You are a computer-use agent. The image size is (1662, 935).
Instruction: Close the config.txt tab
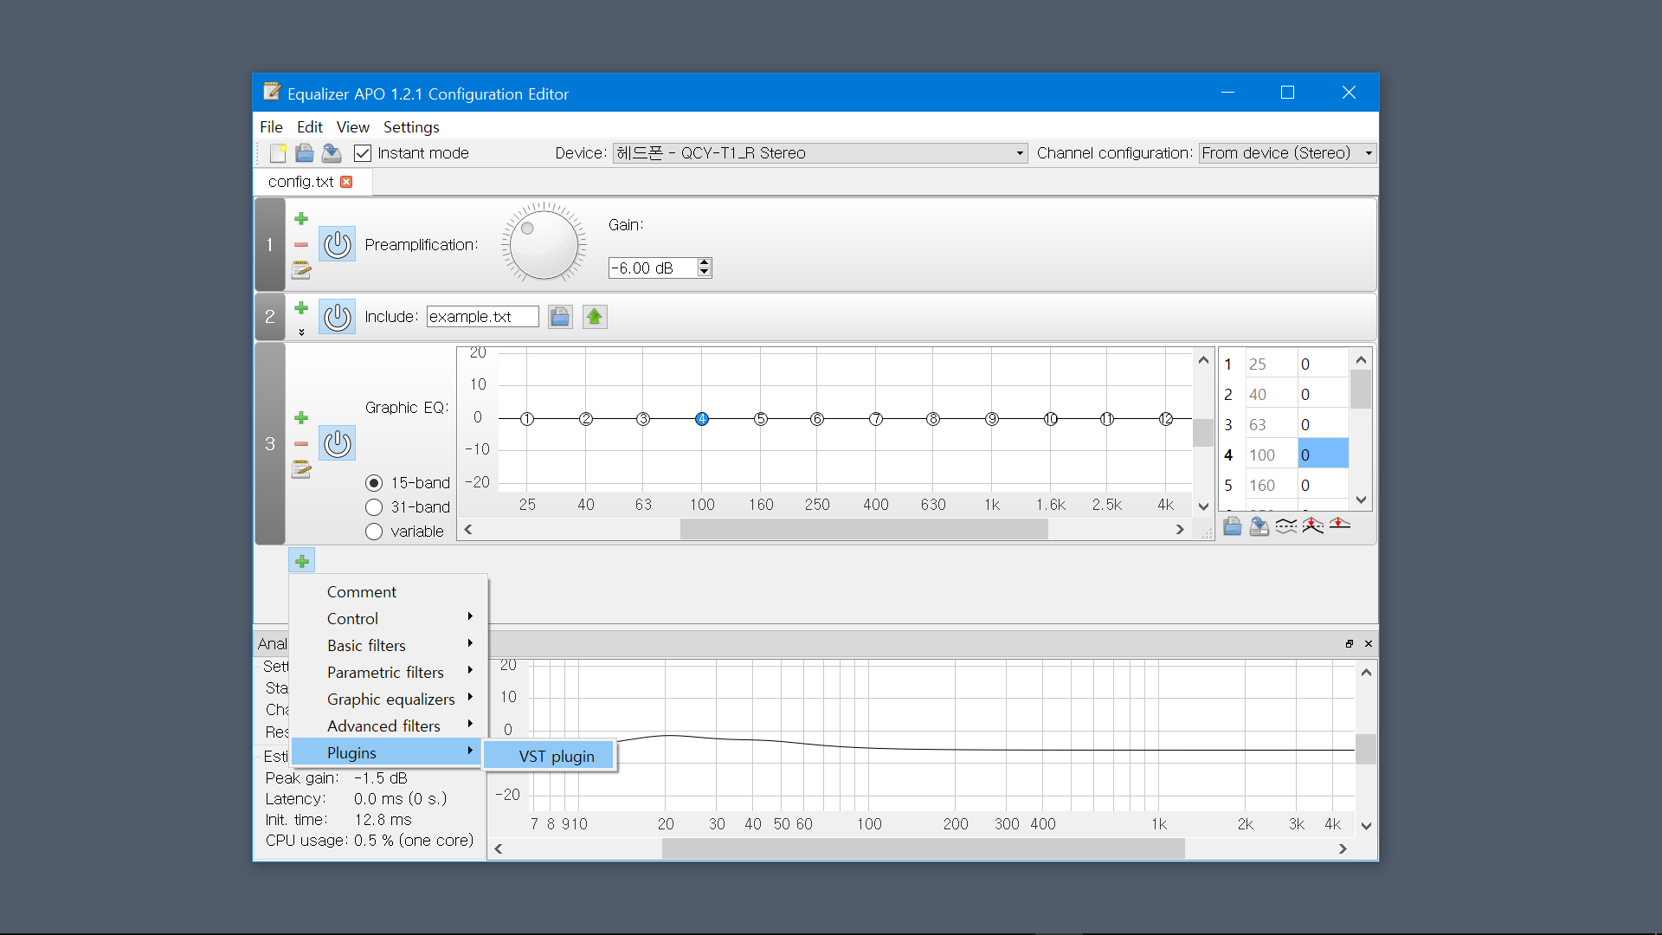(x=346, y=182)
